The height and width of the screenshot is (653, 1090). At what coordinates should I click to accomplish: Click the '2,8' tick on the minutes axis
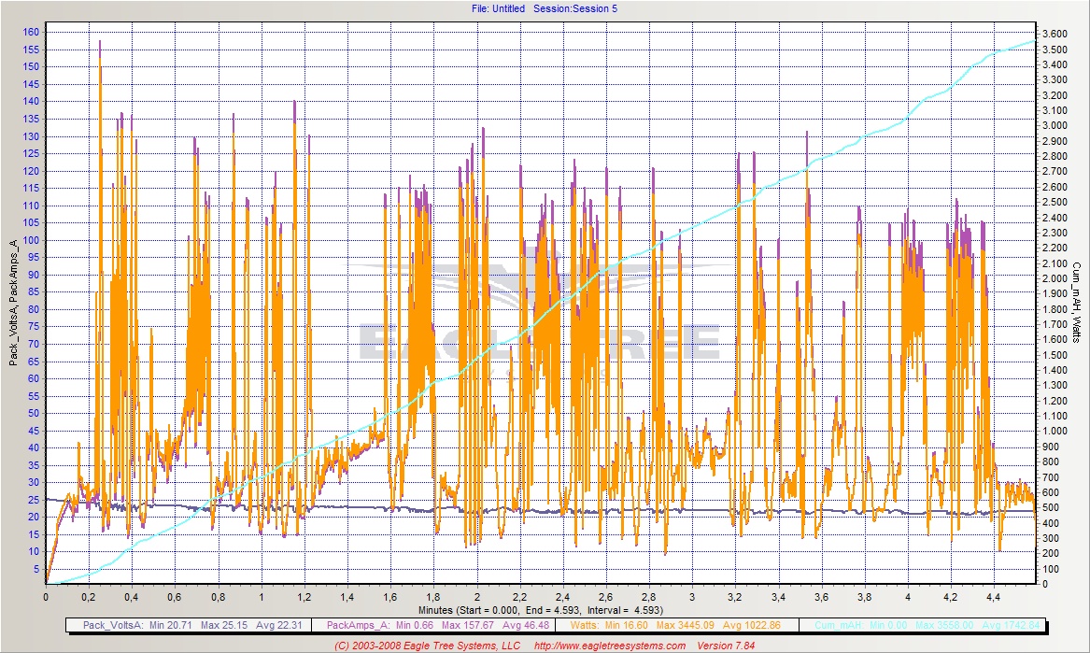(x=649, y=597)
